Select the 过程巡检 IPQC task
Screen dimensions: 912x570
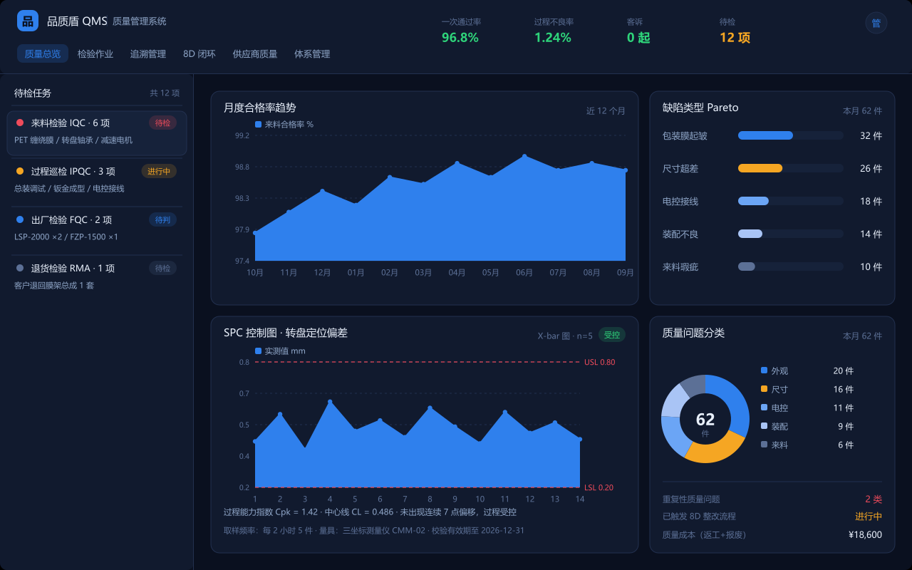point(97,181)
